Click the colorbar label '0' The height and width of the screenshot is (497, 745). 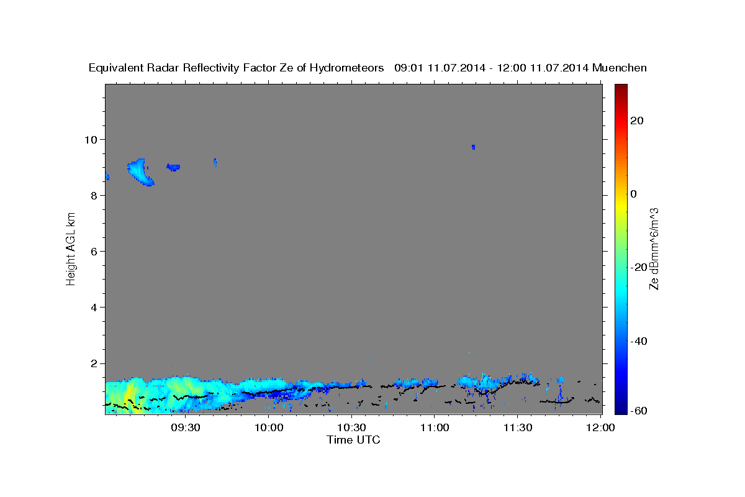(x=634, y=194)
